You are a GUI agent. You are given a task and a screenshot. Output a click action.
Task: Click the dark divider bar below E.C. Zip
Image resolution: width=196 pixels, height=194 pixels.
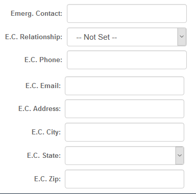98,193
